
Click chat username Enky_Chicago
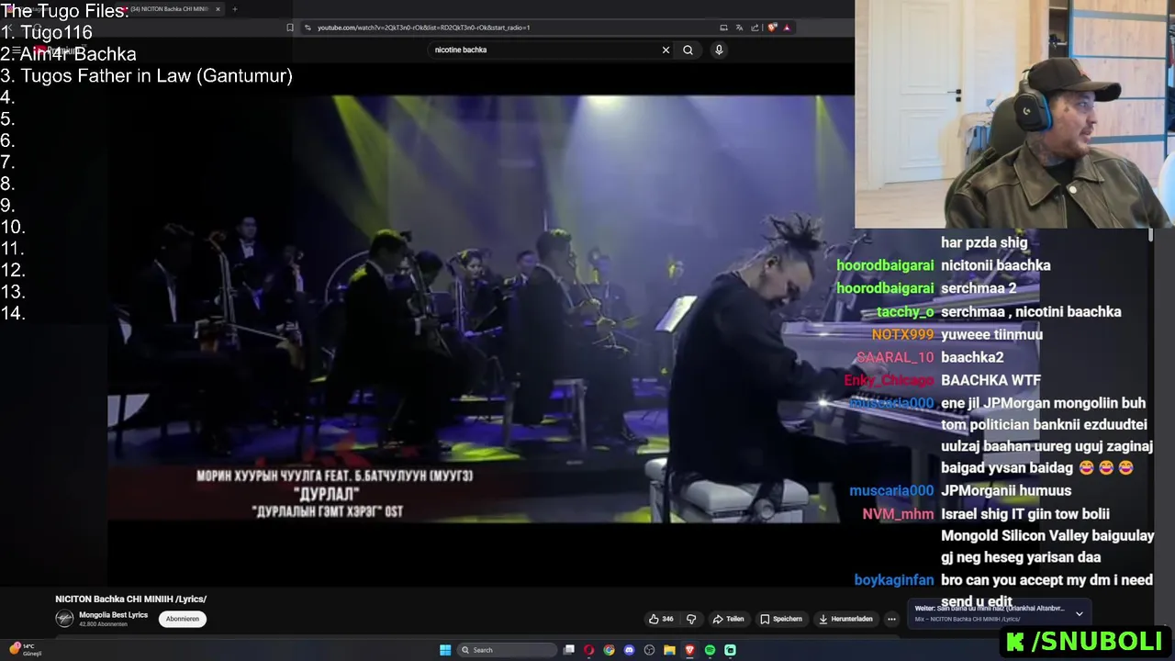click(x=889, y=380)
